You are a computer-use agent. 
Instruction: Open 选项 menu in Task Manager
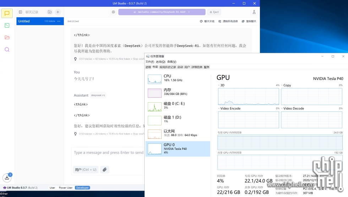click(x=161, y=62)
